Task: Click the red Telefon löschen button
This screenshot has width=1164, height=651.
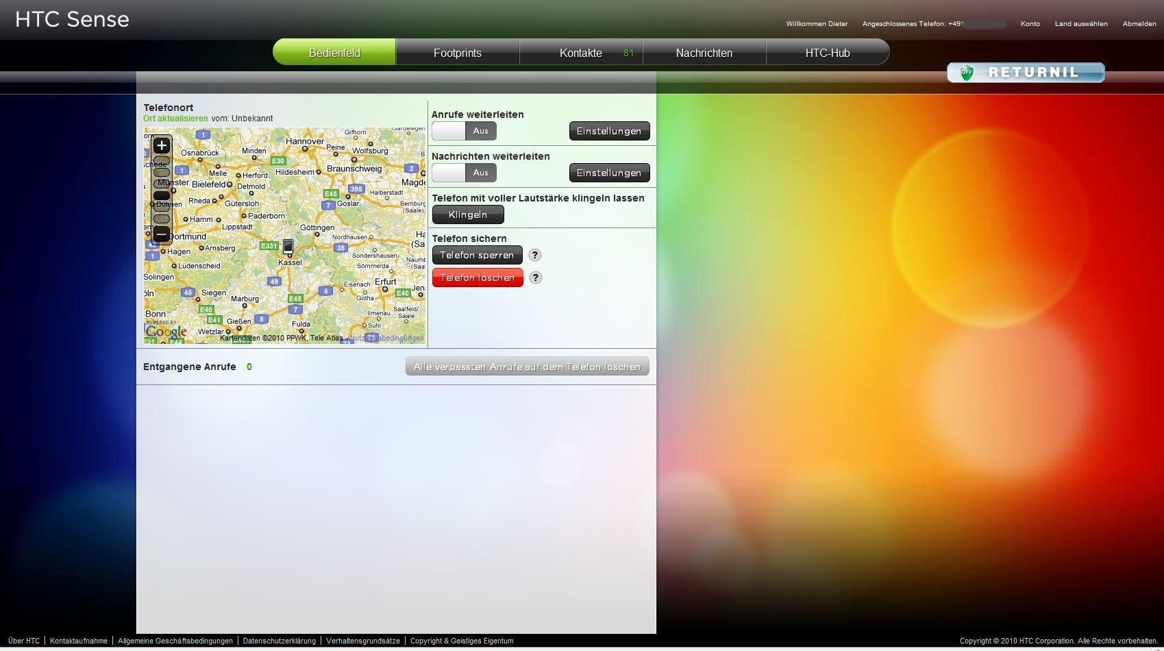Action: click(x=478, y=278)
